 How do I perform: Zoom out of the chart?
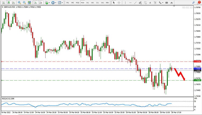24,3
